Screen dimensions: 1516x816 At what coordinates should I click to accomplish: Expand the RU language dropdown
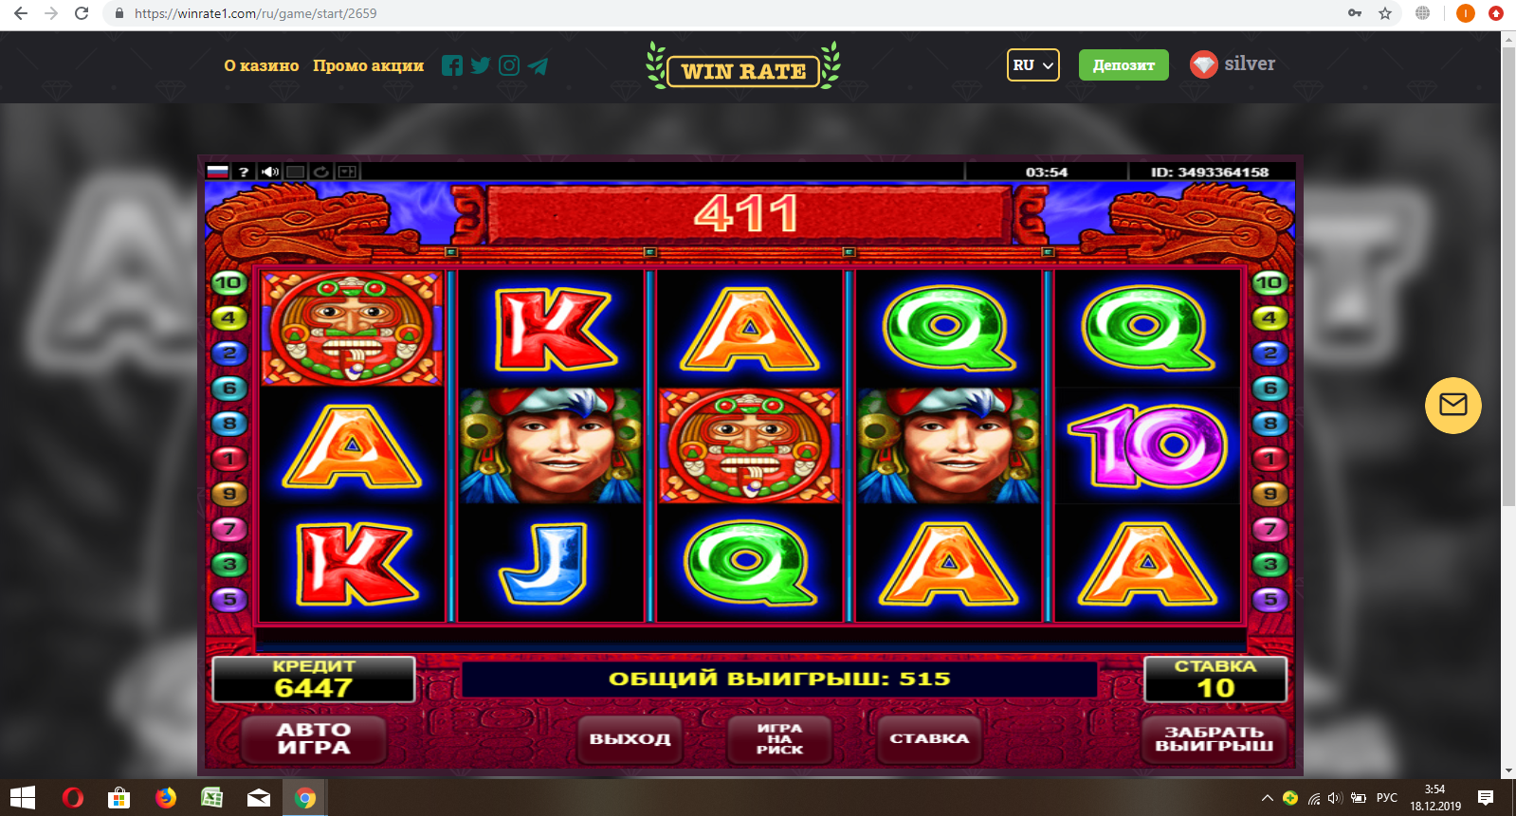tap(1032, 65)
